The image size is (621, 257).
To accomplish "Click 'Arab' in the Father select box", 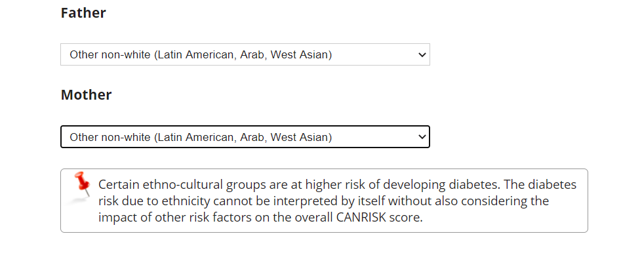I will (252, 54).
